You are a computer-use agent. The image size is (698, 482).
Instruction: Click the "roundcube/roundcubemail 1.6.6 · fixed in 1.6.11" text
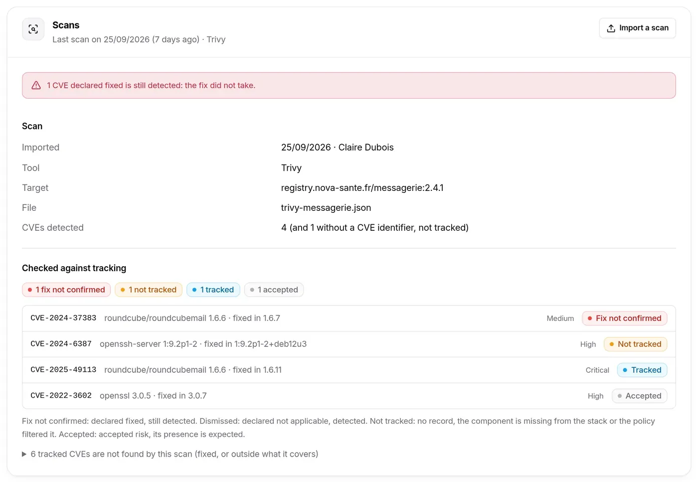(x=193, y=370)
